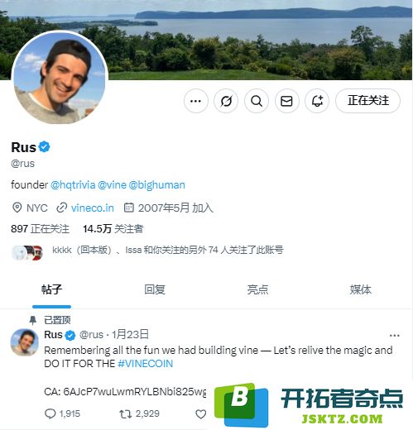Switch to the 亮点 tab
This screenshot has height=430, width=413.
click(257, 289)
